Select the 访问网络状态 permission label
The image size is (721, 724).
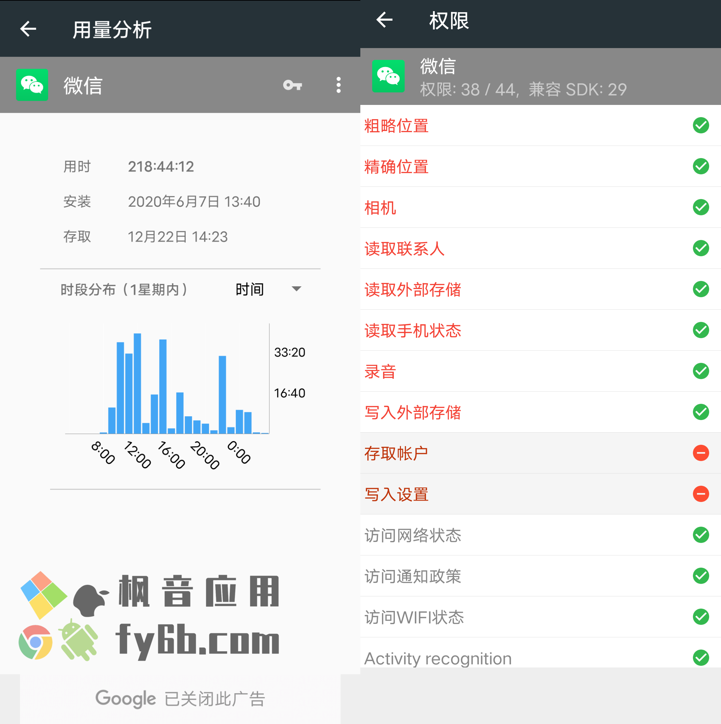point(413,535)
